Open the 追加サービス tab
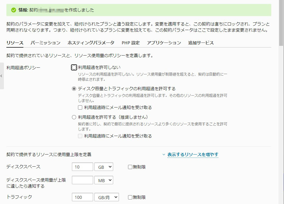The image size is (284, 204). tap(201, 43)
